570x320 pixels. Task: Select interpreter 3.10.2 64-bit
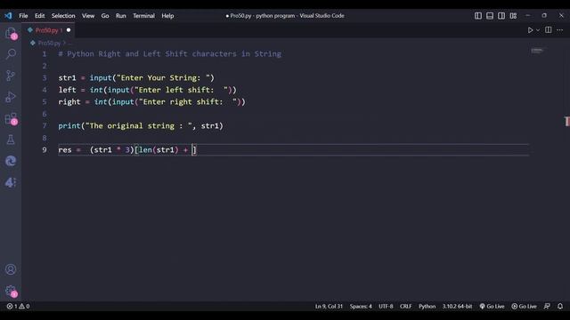click(x=457, y=306)
